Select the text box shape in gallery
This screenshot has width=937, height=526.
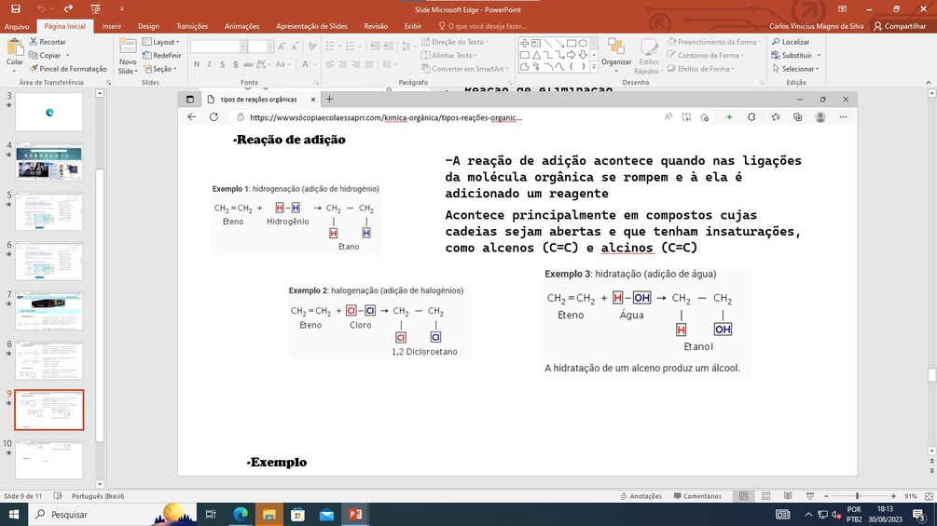536,43
